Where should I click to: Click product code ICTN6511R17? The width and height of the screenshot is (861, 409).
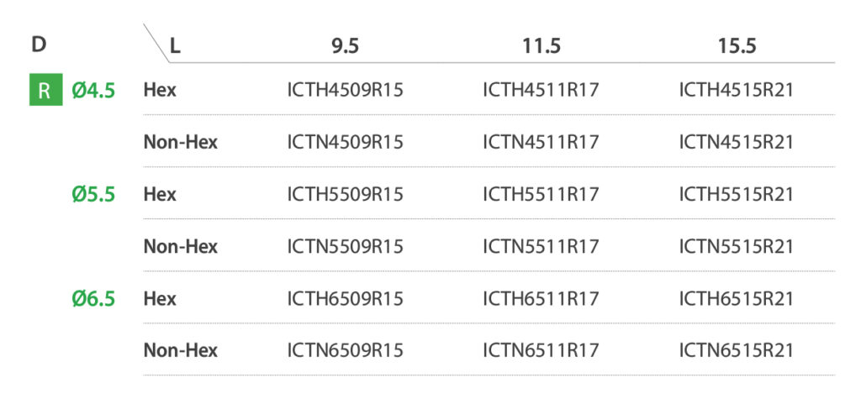541,351
